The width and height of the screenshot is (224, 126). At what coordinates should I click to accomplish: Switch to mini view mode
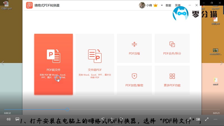point(198,119)
